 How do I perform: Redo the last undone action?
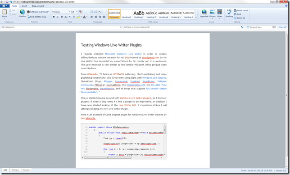[14, 2]
